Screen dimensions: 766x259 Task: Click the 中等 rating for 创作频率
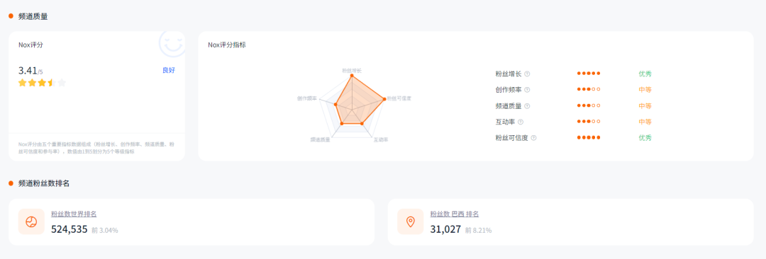(645, 90)
